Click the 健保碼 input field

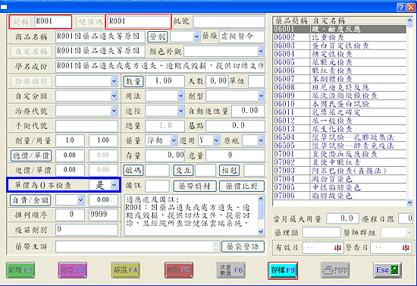138,22
